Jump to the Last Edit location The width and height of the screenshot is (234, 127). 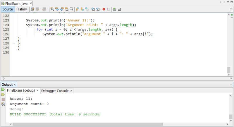[x=32, y=9]
